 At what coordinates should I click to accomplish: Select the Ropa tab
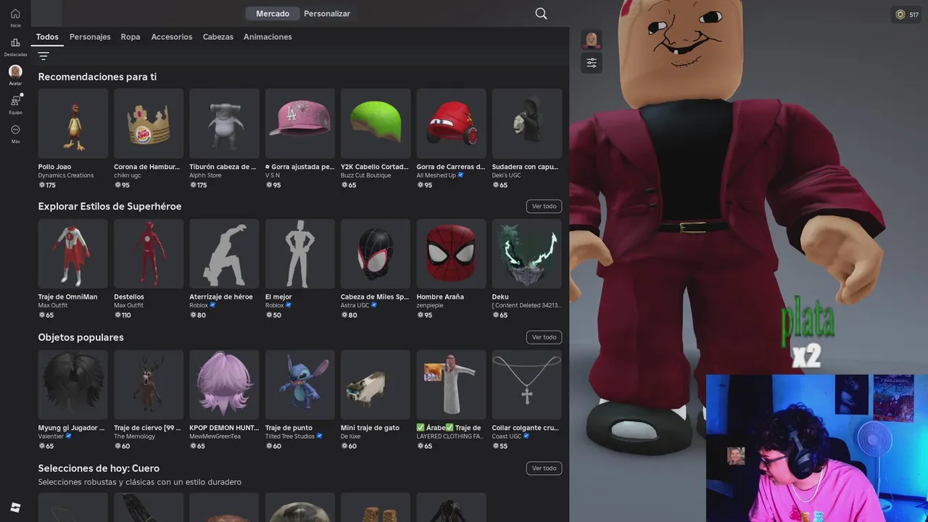130,37
